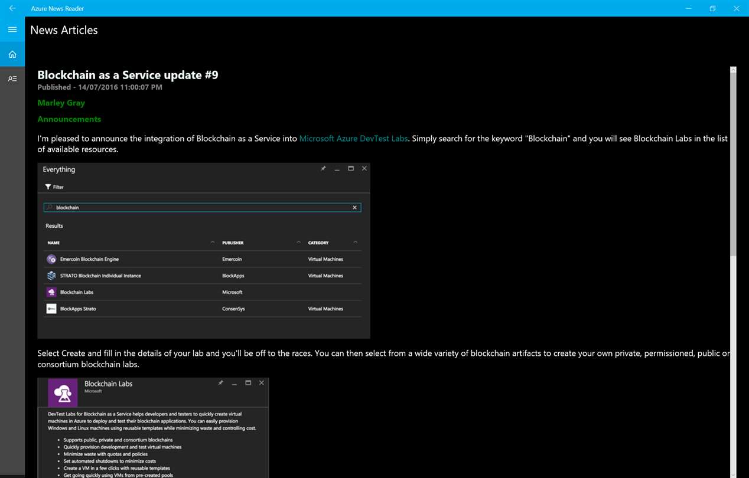Click the scrollbar up arrow
The image size is (749, 478).
tap(733, 70)
